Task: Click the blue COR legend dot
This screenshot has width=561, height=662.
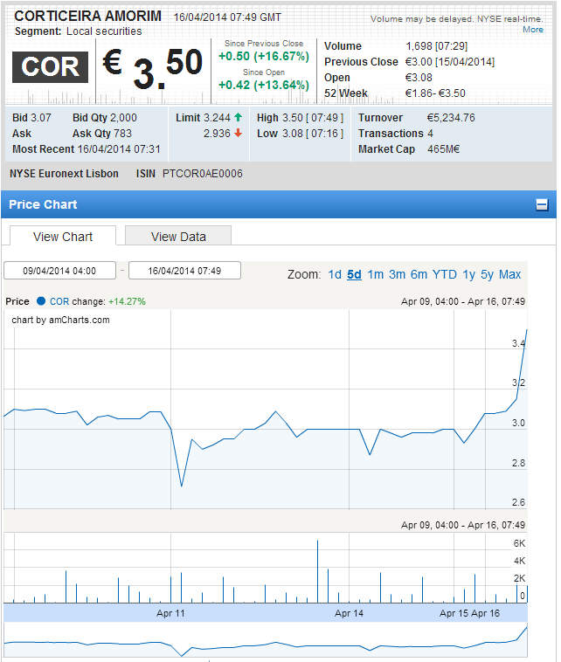Action: (x=41, y=301)
